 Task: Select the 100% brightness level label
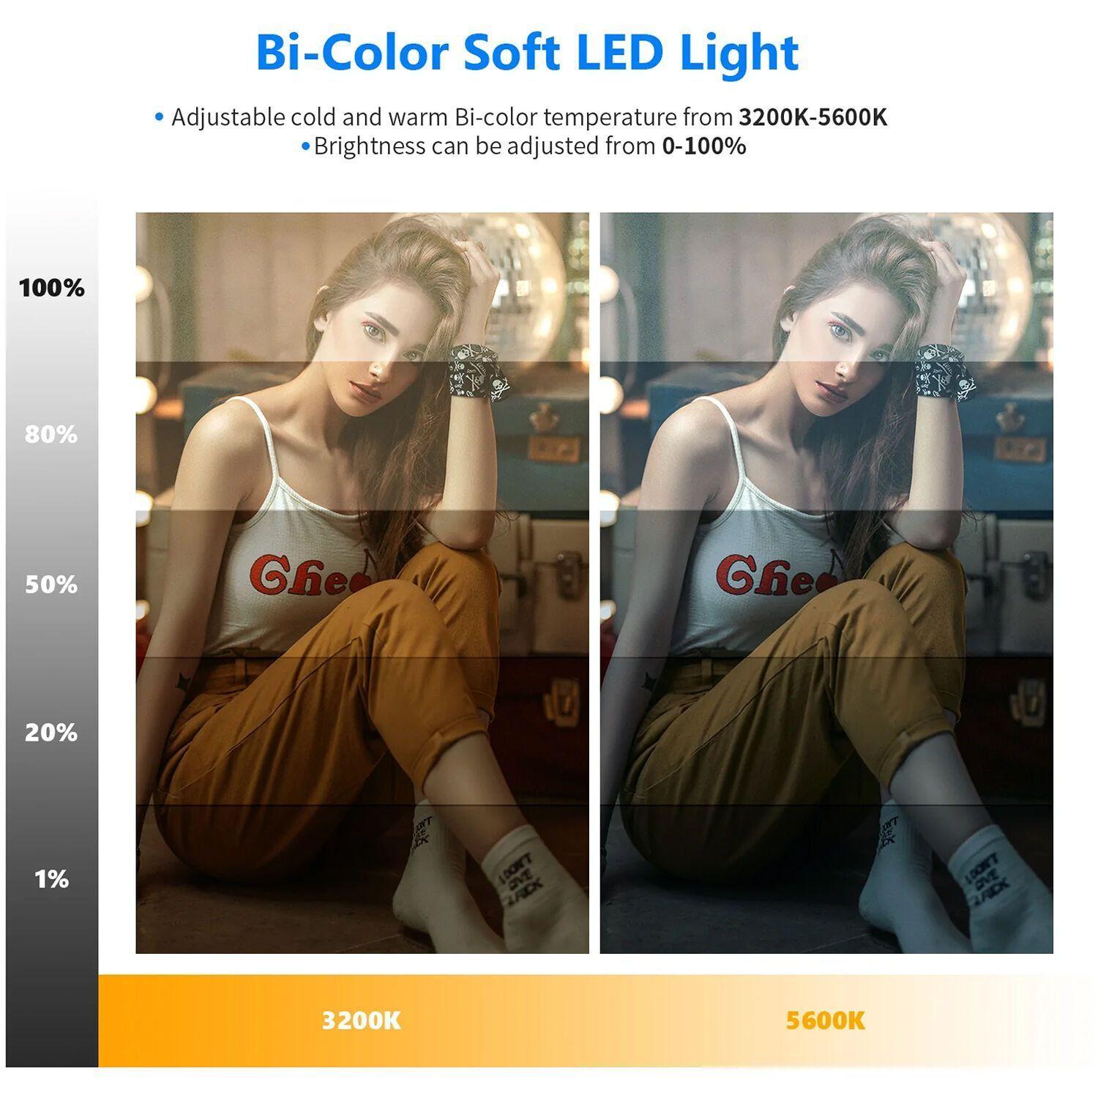tap(51, 288)
